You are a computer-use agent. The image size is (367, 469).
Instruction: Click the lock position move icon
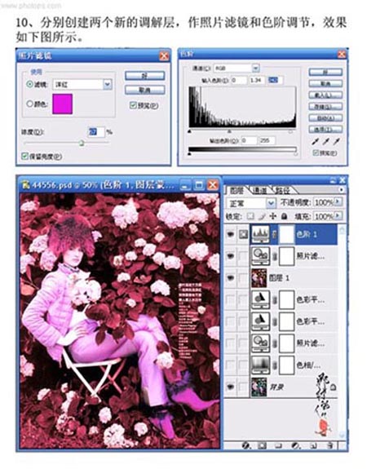(x=272, y=216)
